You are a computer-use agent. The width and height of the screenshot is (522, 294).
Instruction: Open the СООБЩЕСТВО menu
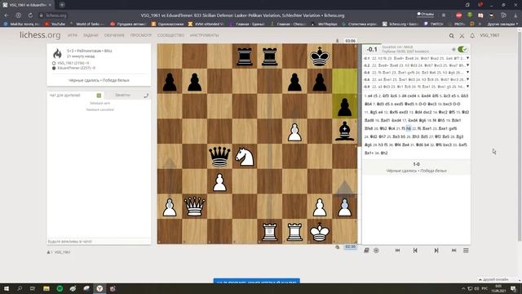click(x=170, y=35)
